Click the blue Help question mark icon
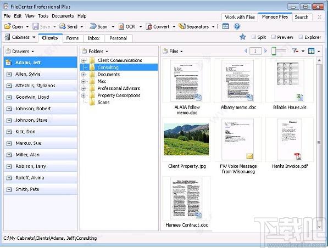This screenshot has width=328, height=248. 237,26
